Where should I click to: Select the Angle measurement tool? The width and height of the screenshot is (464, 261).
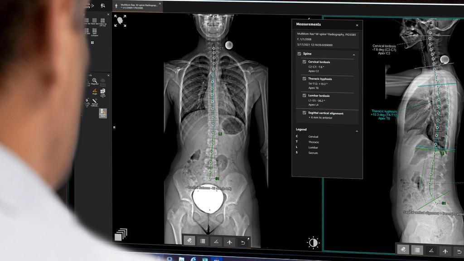coord(95,92)
